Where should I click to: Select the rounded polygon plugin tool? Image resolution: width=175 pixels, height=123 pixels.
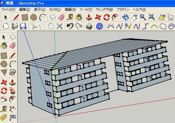[x=163, y=26]
